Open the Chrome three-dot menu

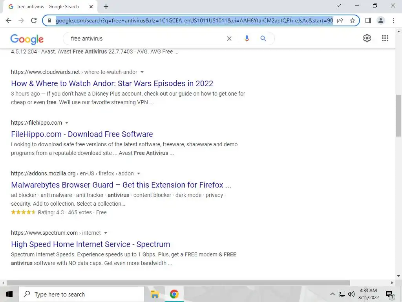393,20
